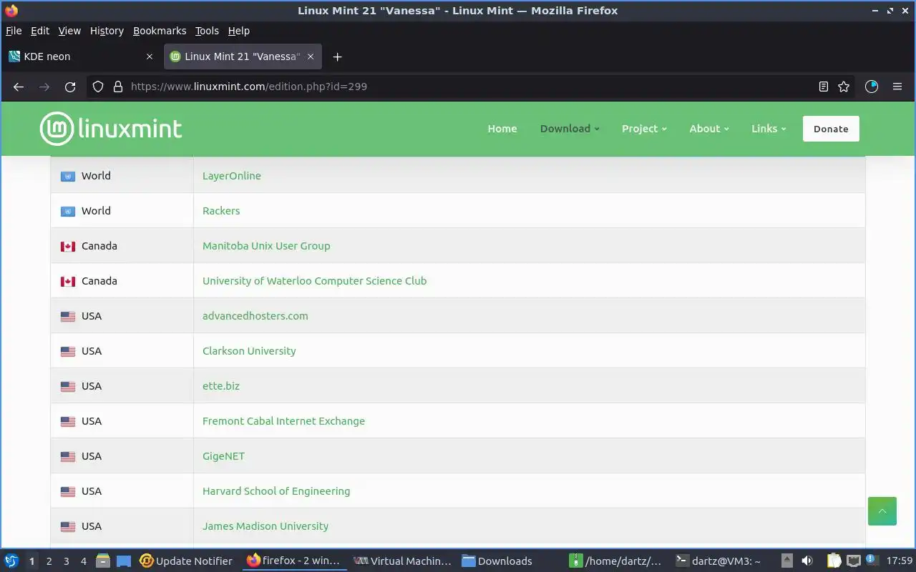Open the File menu
This screenshot has height=572, width=916.
[14, 31]
